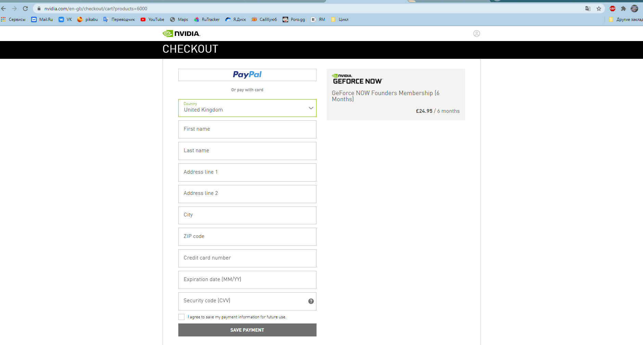Open the Переводчик bookmark
643x345 pixels.
coord(119,19)
